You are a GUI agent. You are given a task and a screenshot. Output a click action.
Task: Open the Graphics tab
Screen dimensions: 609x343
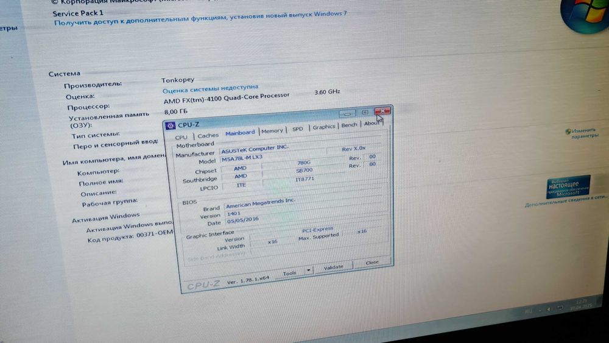pyautogui.click(x=323, y=127)
